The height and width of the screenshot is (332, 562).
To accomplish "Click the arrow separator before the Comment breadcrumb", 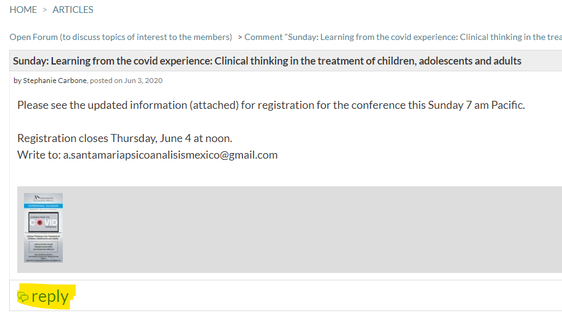I will [x=240, y=38].
